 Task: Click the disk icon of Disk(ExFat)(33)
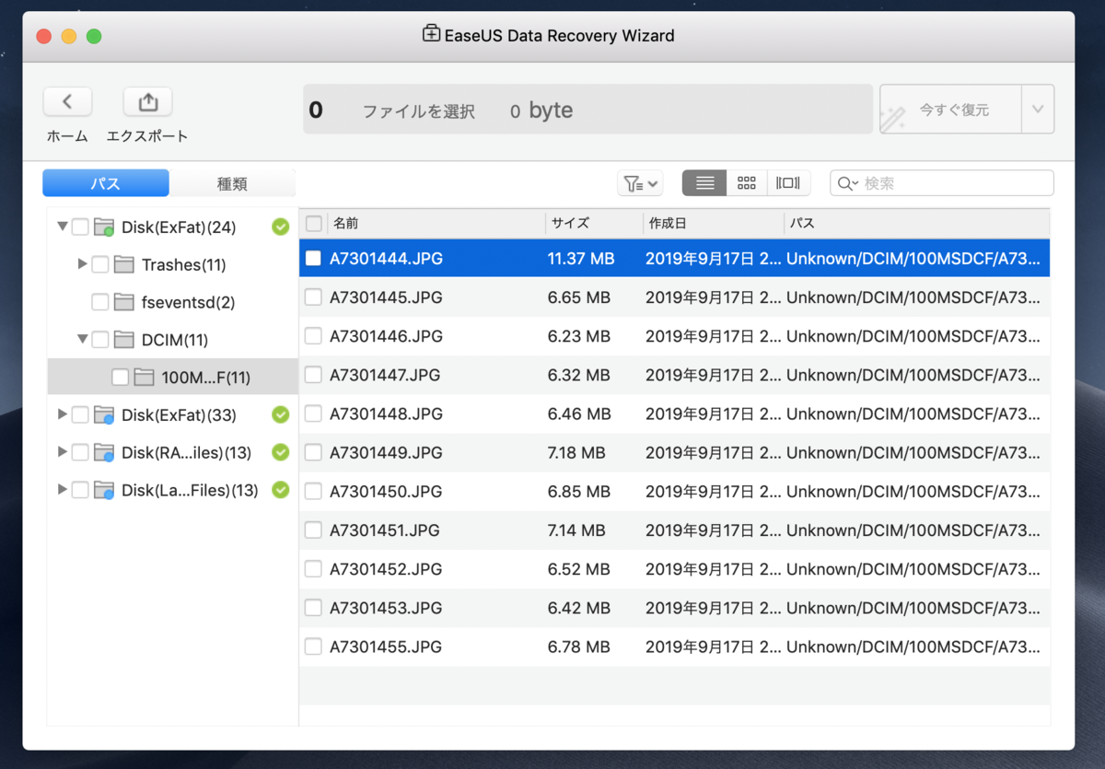[x=104, y=415]
